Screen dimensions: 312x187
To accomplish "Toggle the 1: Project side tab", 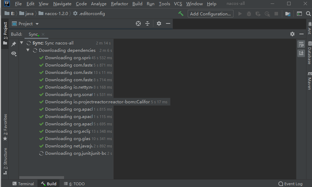I will (5, 33).
